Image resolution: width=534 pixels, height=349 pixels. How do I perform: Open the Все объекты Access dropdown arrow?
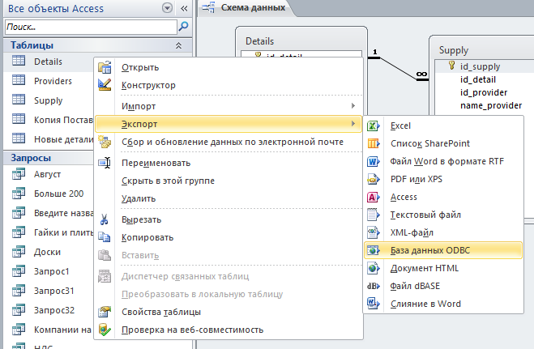(167, 8)
